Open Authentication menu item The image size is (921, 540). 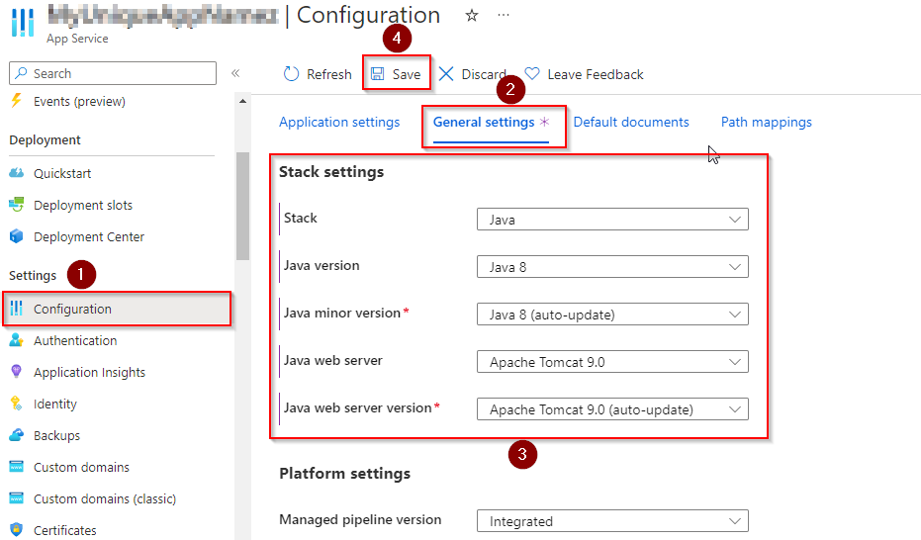coord(75,340)
